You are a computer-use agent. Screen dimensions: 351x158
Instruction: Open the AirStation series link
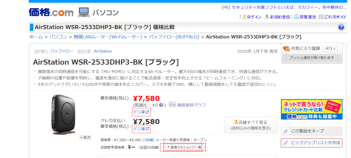pyautogui.click(x=103, y=51)
